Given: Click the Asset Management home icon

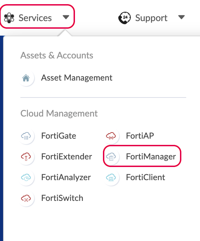Looking at the screenshot, I should (26, 78).
